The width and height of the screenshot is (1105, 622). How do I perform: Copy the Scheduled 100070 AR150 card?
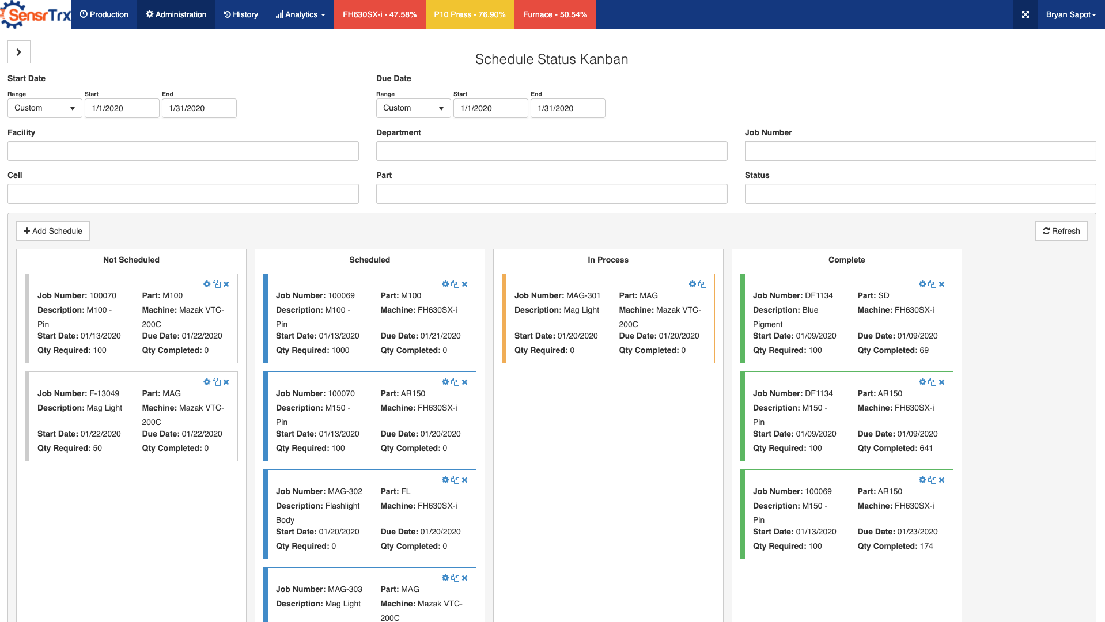tap(455, 382)
